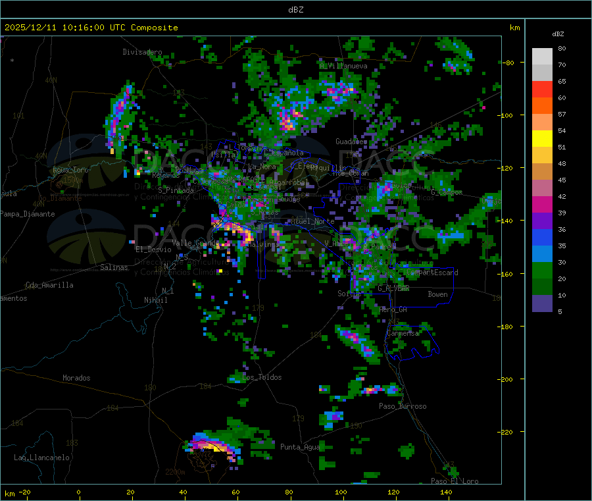Click the -80 km vertical axis tick
Screen dimensions: 592x501
(508, 63)
